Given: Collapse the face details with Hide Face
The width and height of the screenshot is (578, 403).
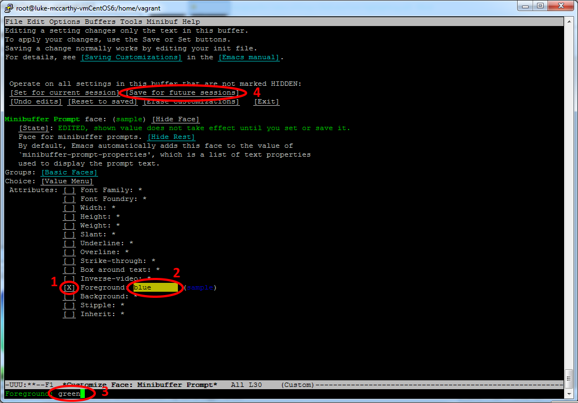Looking at the screenshot, I should click(175, 119).
